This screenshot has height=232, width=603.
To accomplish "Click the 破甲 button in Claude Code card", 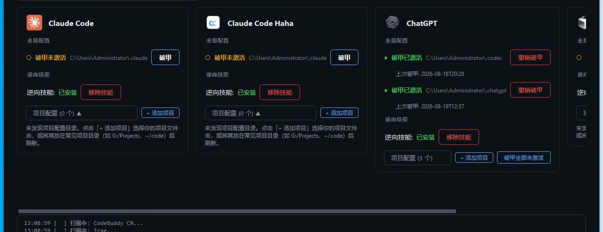I will click(x=165, y=57).
